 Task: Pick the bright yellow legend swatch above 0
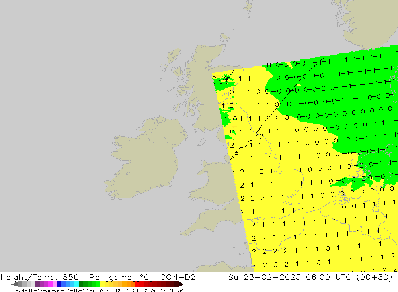pos(103,284)
